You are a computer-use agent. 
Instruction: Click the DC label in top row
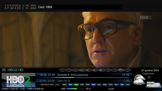click(27, 6)
